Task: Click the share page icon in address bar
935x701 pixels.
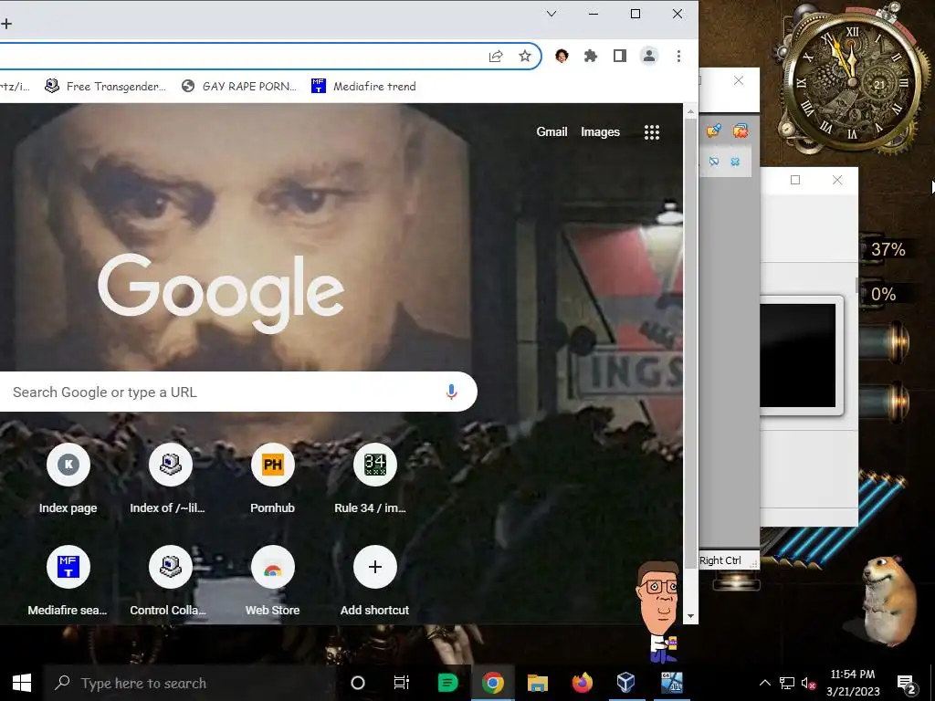Action: click(496, 56)
